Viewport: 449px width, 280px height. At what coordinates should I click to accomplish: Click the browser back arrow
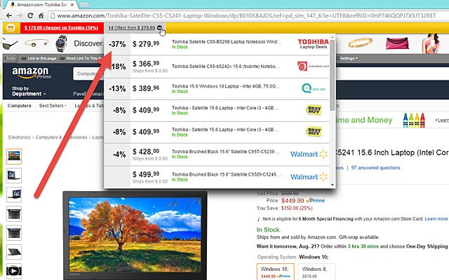[x=8, y=15]
